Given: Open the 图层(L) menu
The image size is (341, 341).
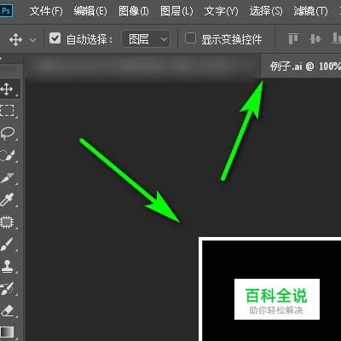Looking at the screenshot, I should coord(176,11).
